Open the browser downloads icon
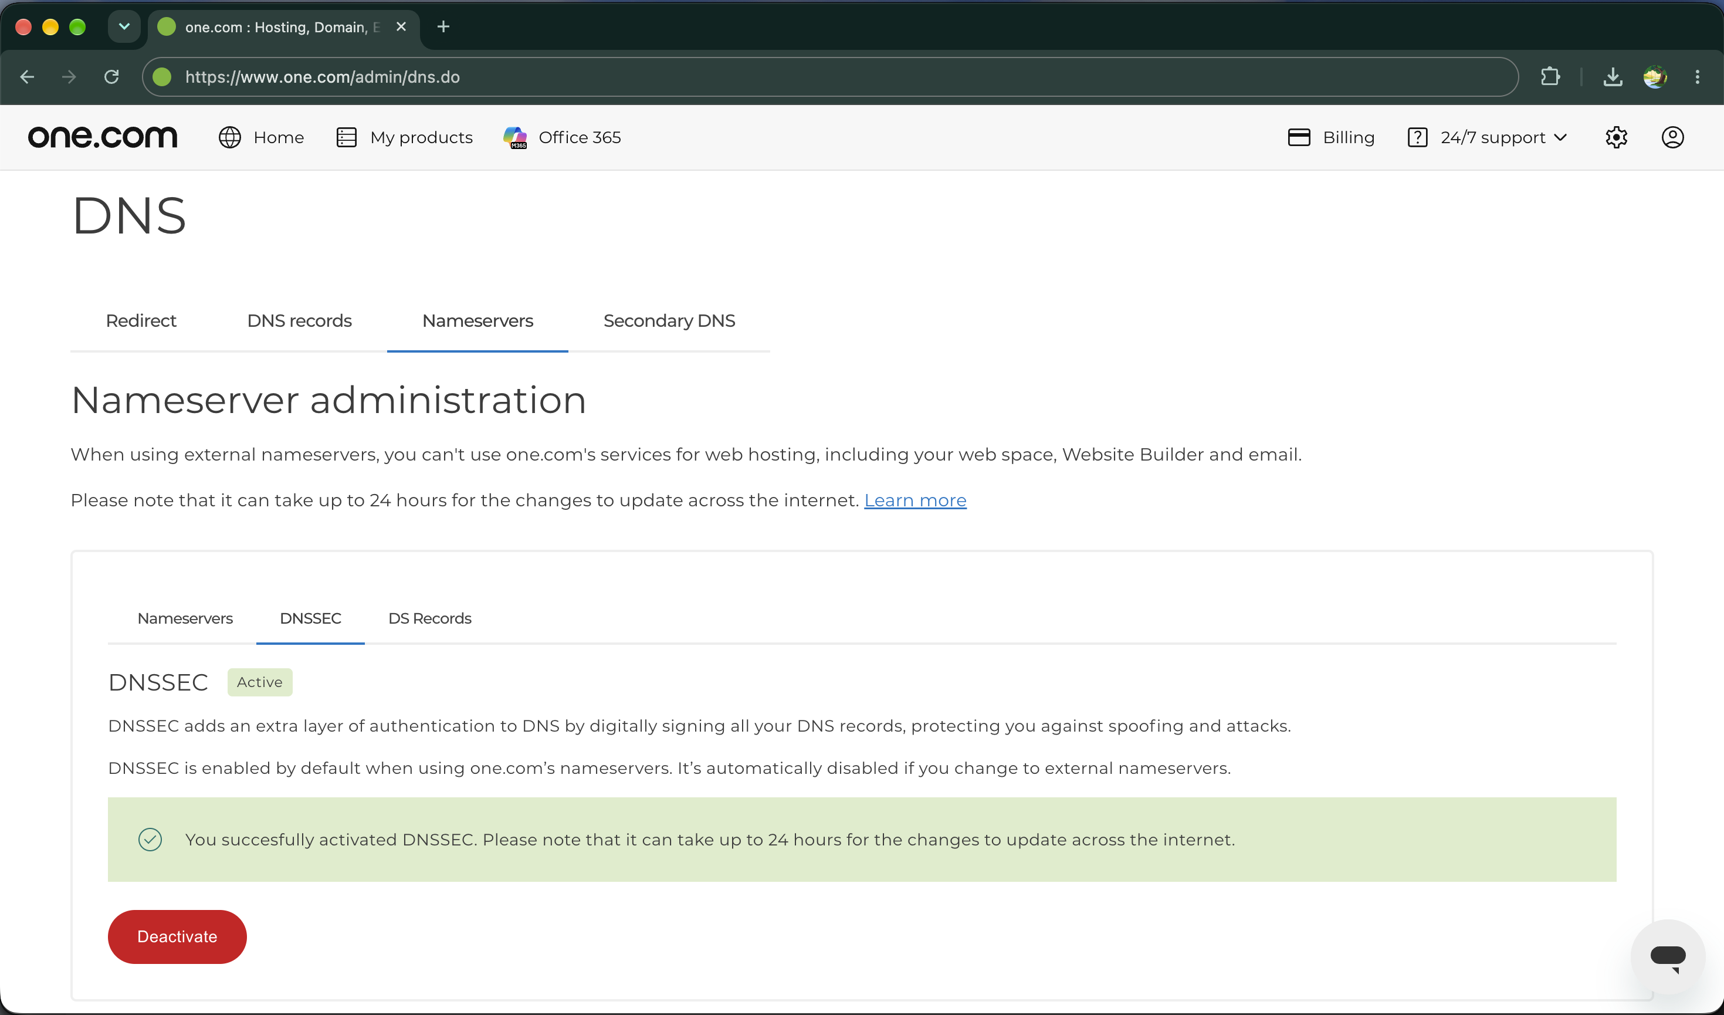Viewport: 1724px width, 1015px height. click(1613, 77)
